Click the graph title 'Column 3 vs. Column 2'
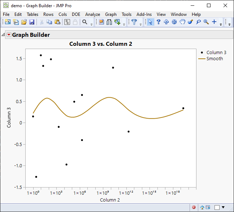The width and height of the screenshot is (234, 212). tap(101, 44)
